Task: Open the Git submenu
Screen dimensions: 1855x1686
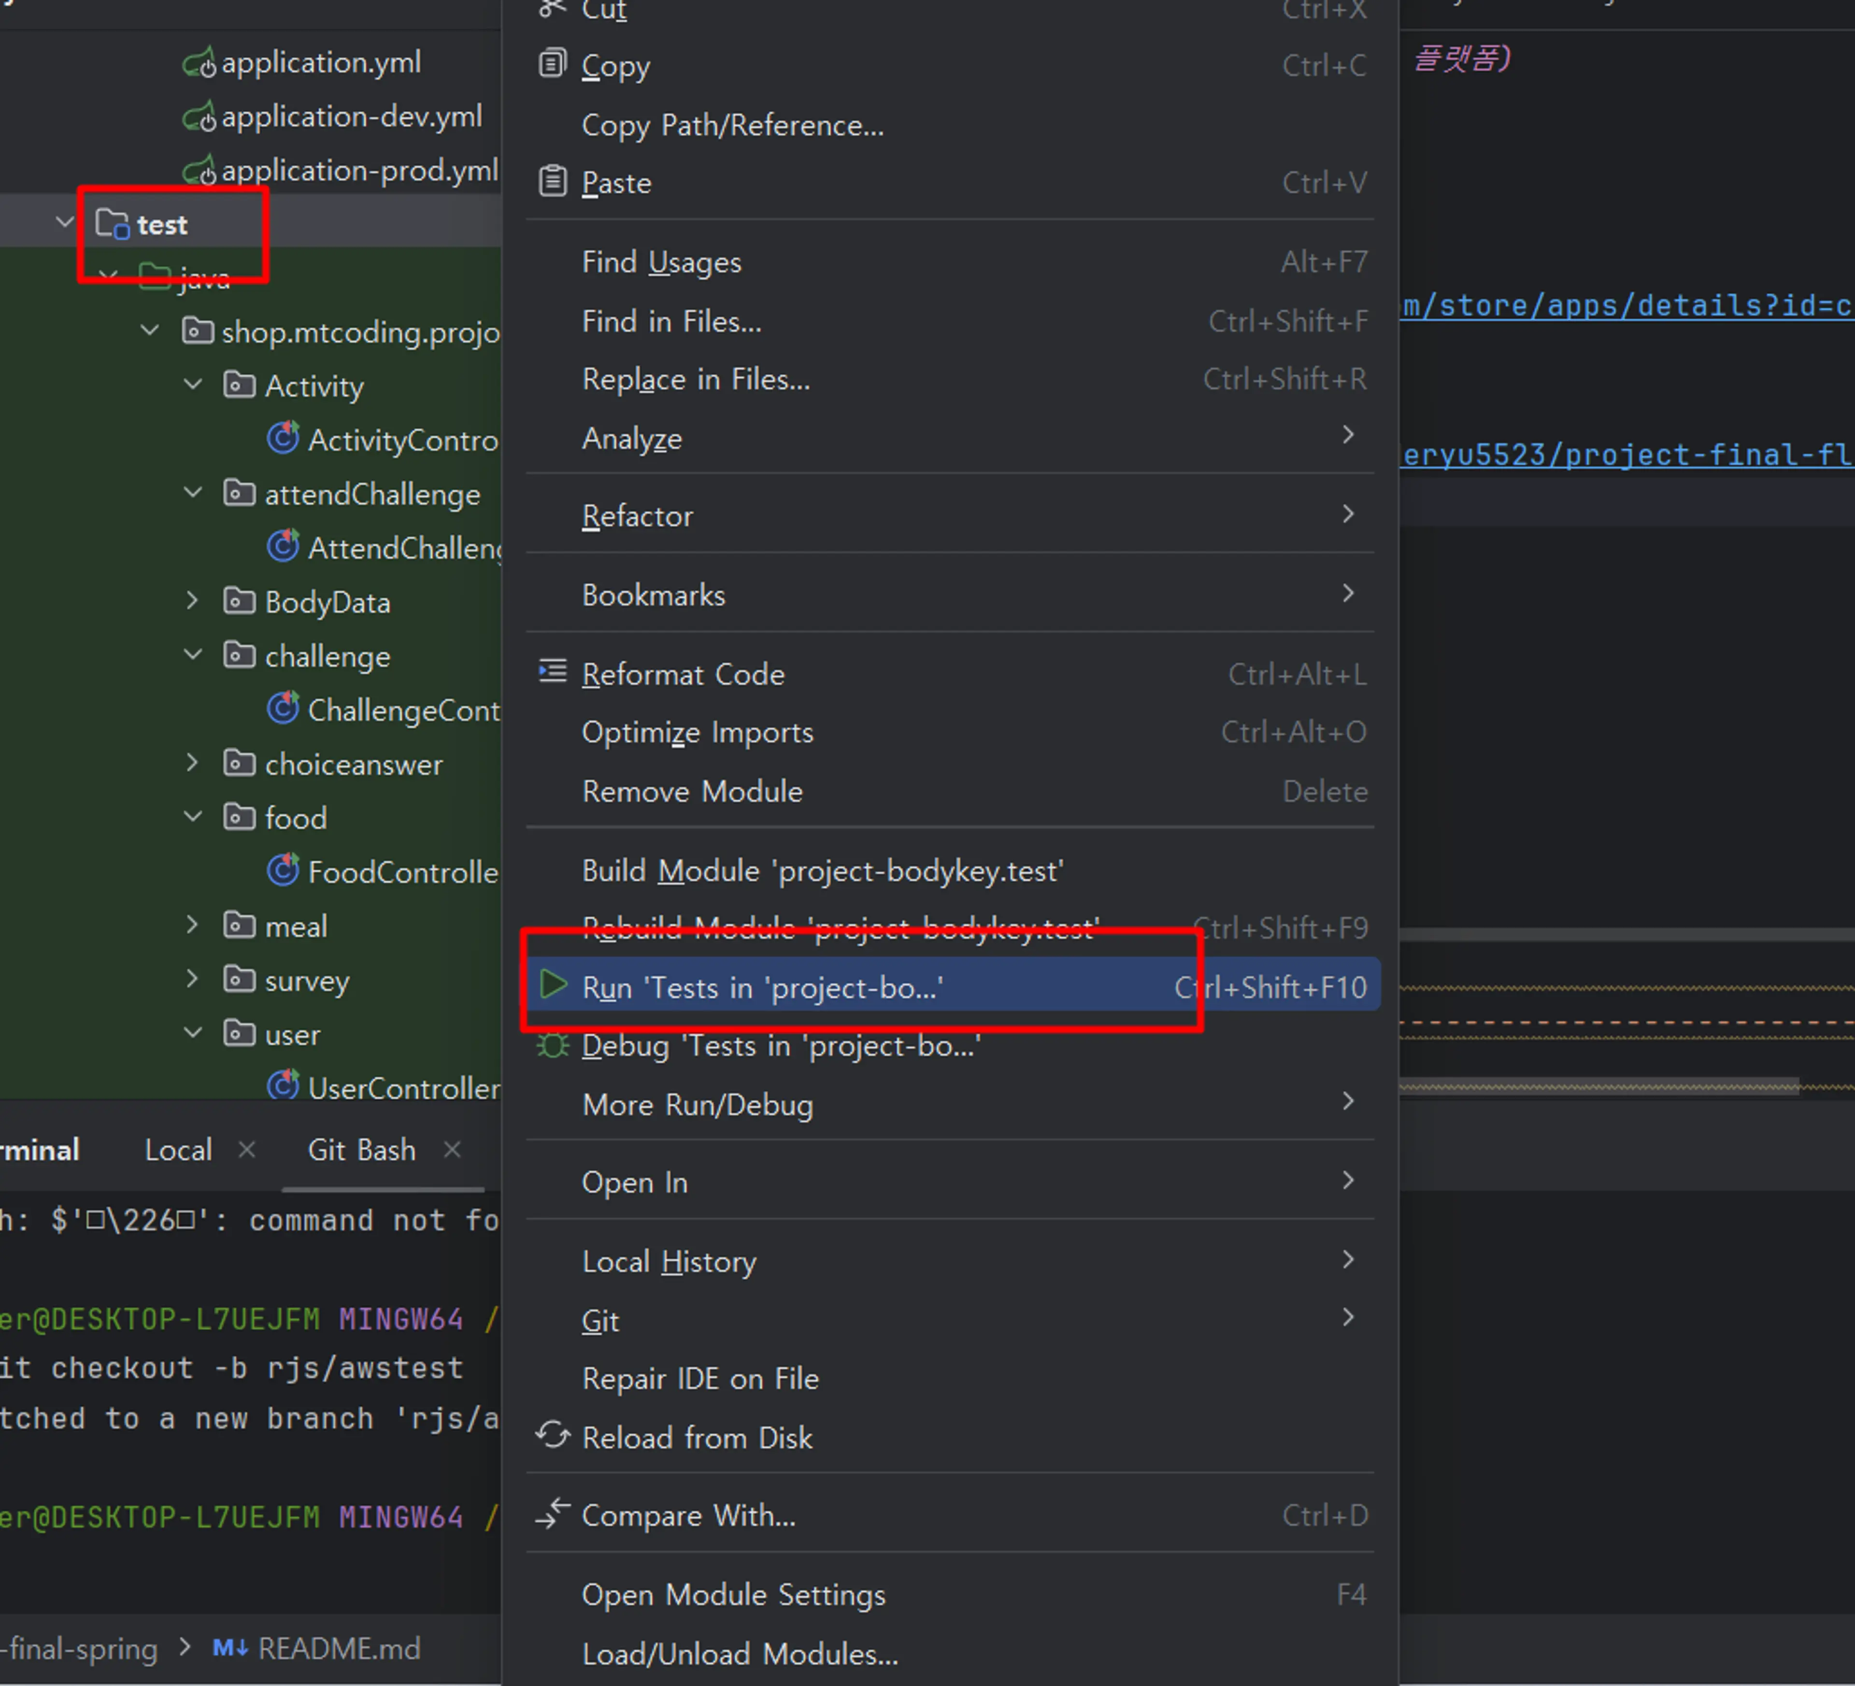Action: click(x=951, y=1320)
